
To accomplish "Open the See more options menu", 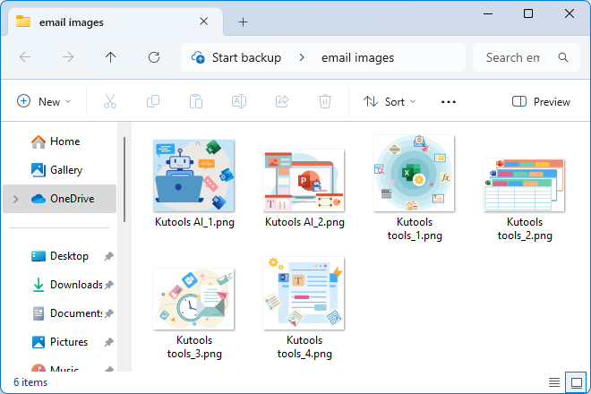I will coord(449,102).
